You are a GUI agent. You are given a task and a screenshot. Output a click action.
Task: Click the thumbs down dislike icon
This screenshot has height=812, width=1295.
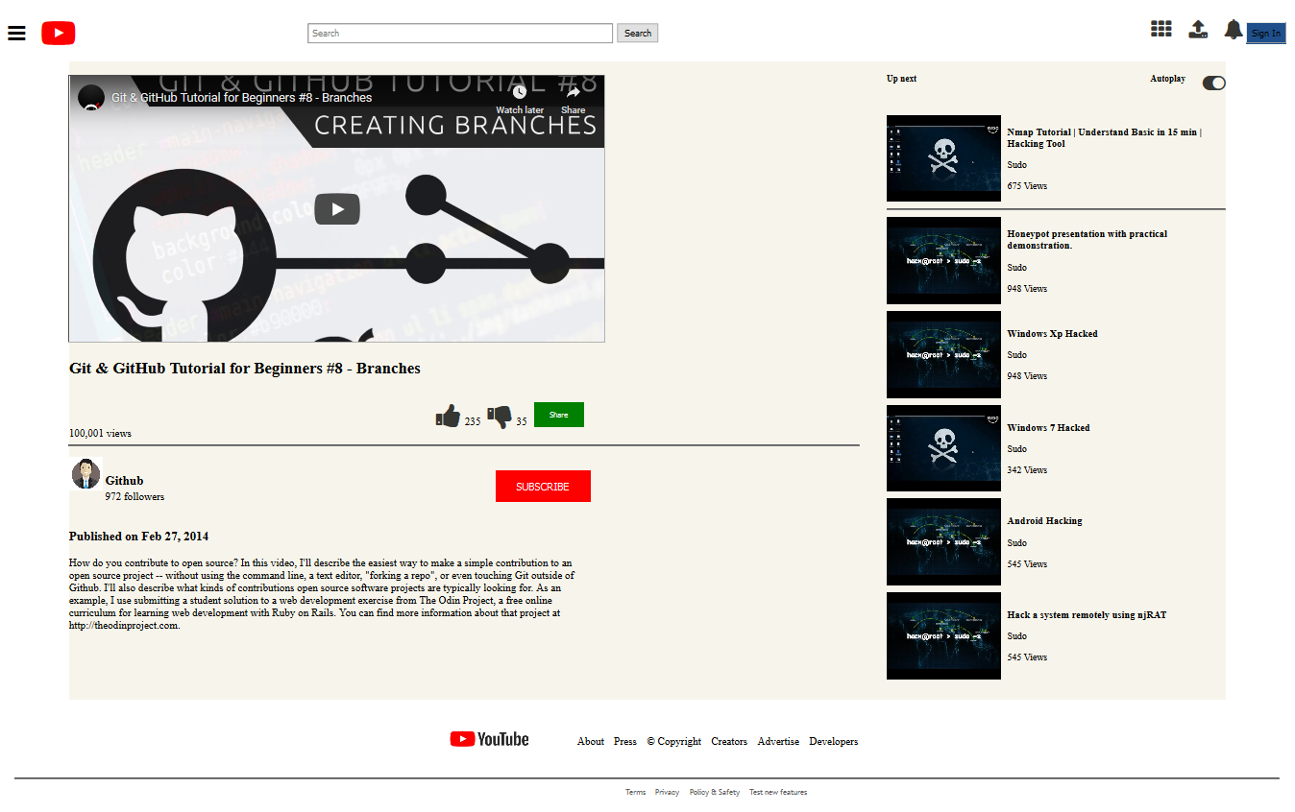pos(500,417)
